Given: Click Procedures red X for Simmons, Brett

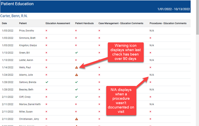Looking at the screenshot, I should 151,38.
